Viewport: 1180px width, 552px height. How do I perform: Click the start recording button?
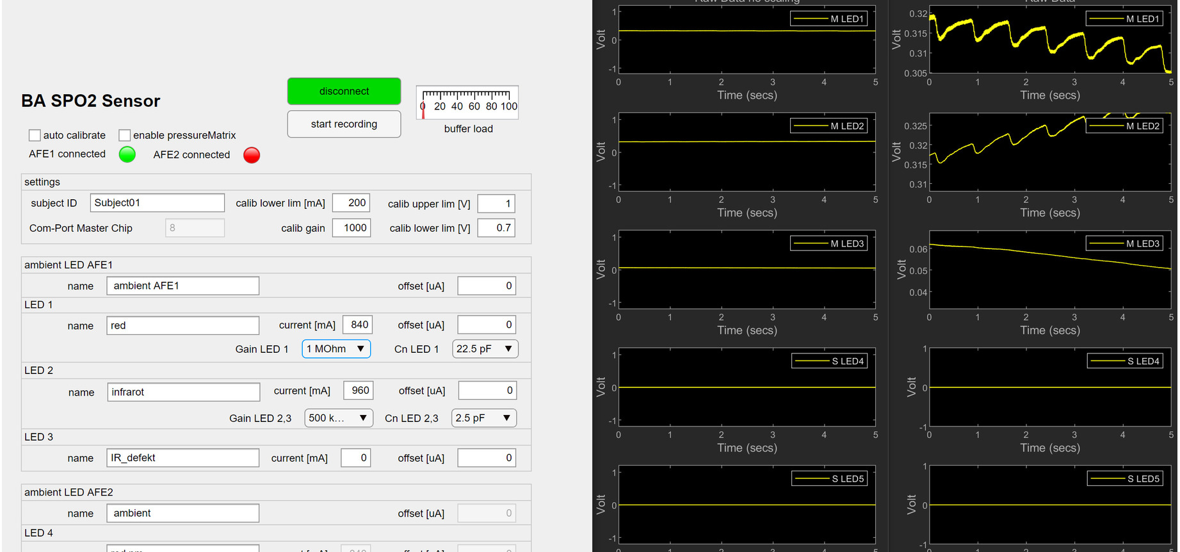coord(344,124)
